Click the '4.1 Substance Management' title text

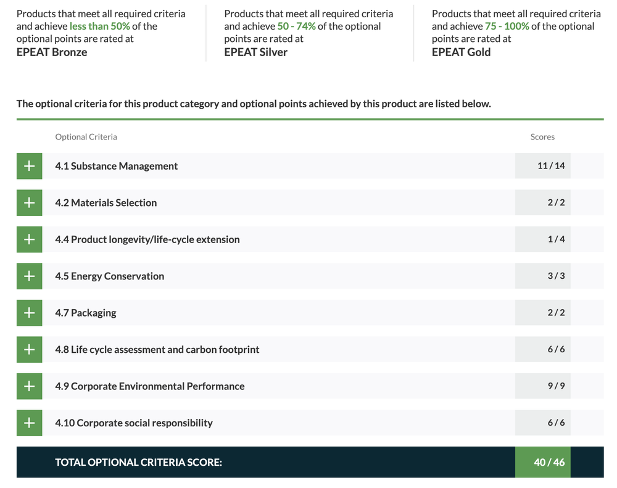coord(117,166)
